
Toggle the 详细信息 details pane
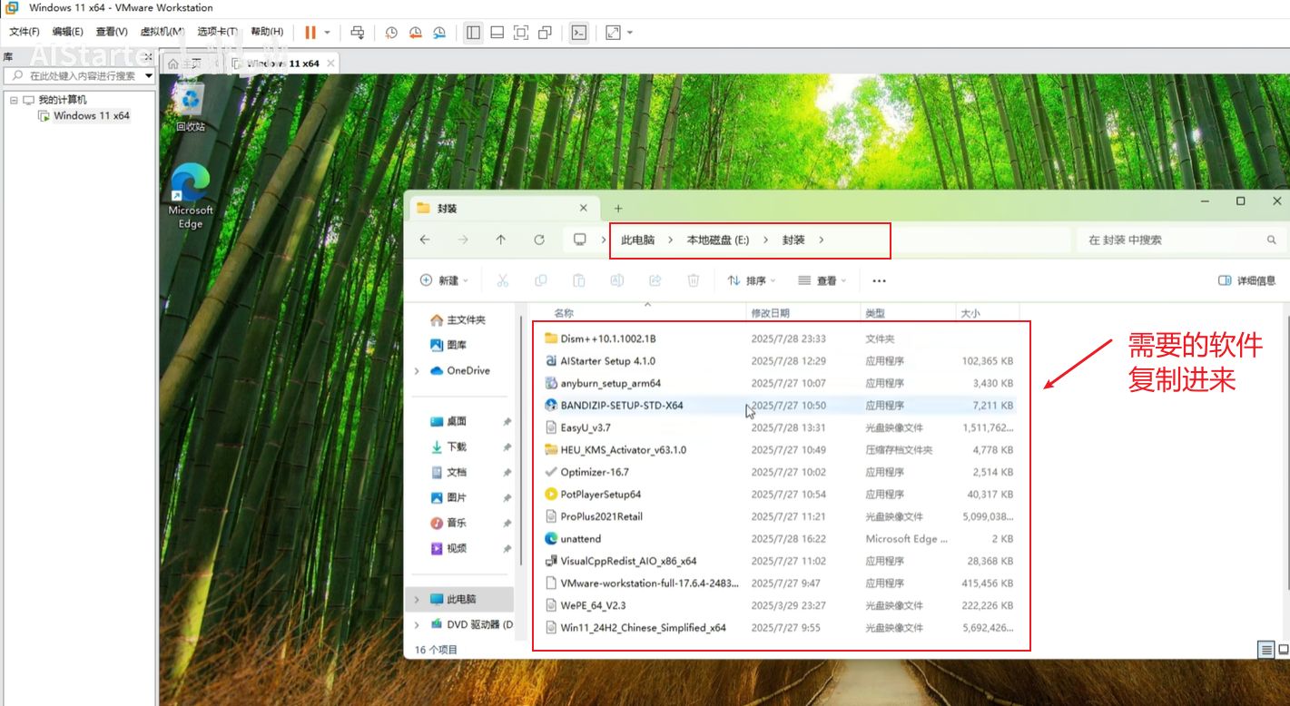point(1247,280)
